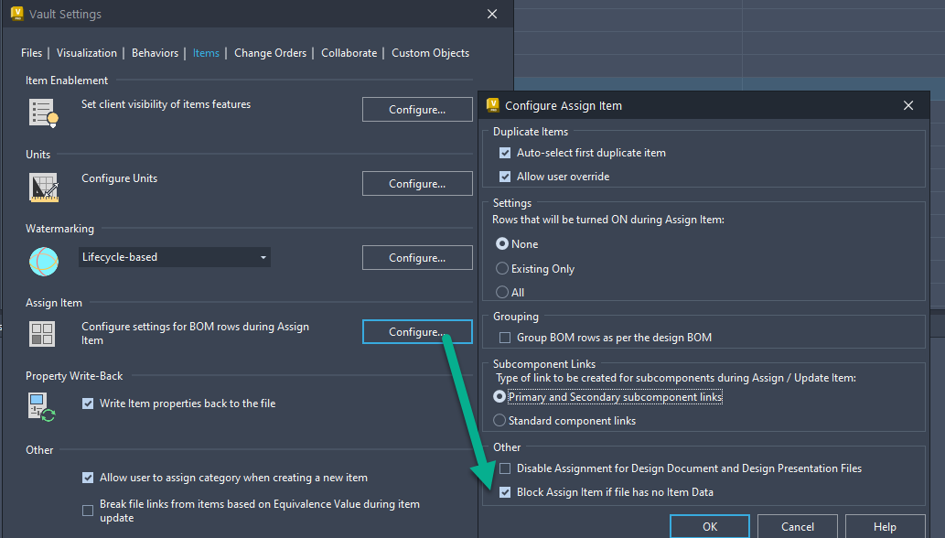Click the Help button
This screenshot has width=945, height=538.
(x=883, y=527)
